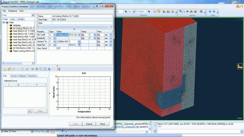Click the last icon of the curve toolbar
244x137 pixels.
pos(59,69)
